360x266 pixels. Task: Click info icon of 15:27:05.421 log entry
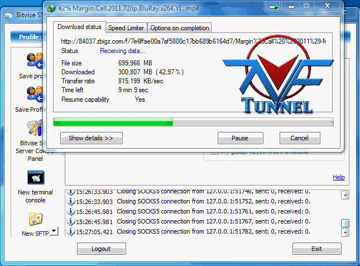pyautogui.click(x=71, y=231)
